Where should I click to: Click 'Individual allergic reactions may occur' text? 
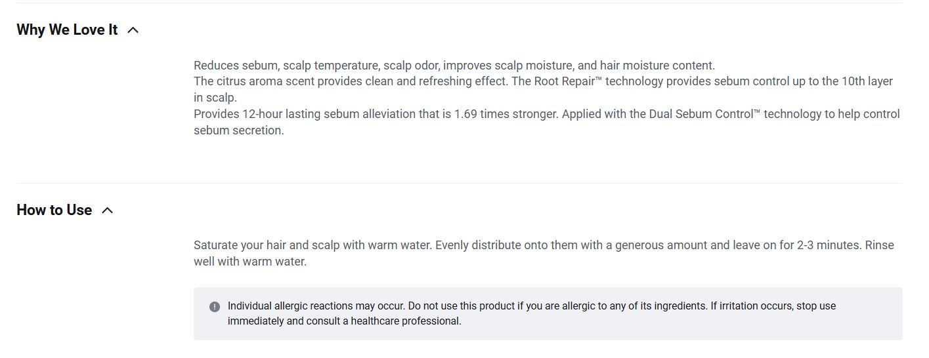[x=316, y=306]
